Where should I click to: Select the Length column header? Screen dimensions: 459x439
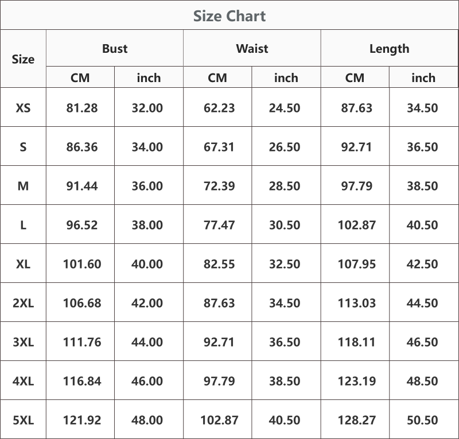coord(390,49)
